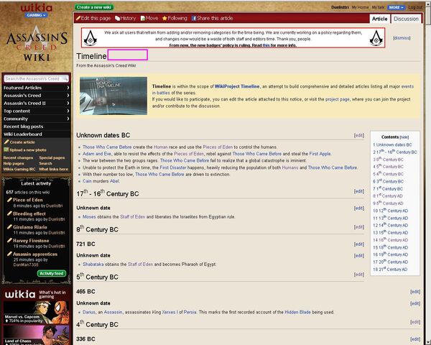This screenshot has height=345, width=431.
Task: Open Recent changes link
Action: [x=18, y=157]
